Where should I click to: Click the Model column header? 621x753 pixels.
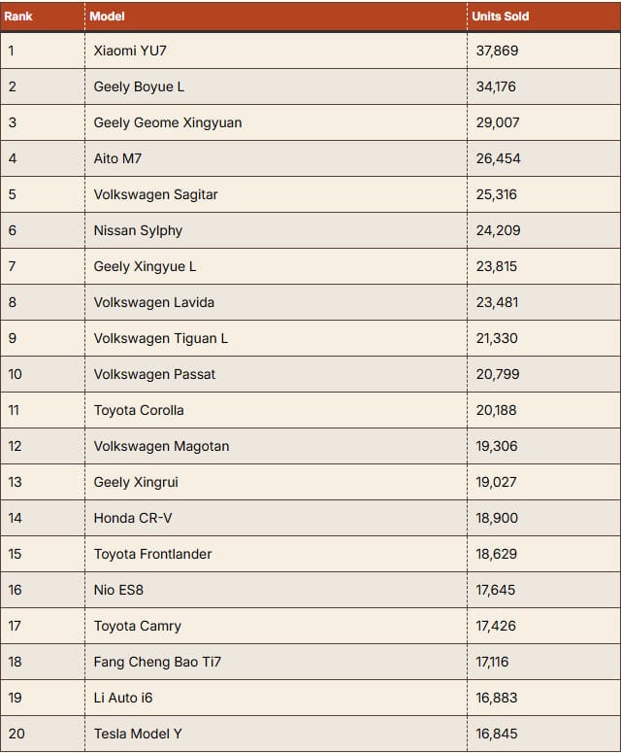pyautogui.click(x=107, y=17)
